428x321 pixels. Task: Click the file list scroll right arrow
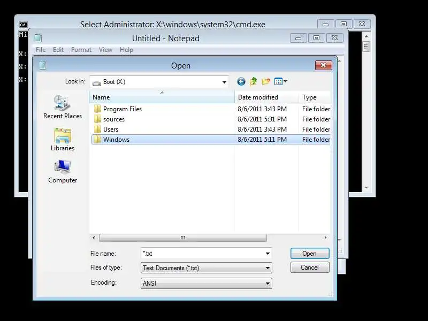[325, 238]
